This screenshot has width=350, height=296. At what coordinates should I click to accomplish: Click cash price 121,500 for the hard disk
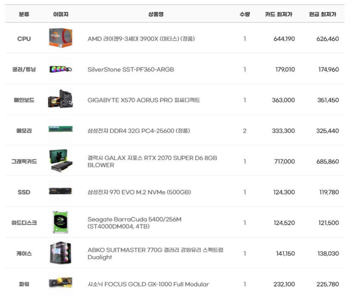(x=329, y=223)
